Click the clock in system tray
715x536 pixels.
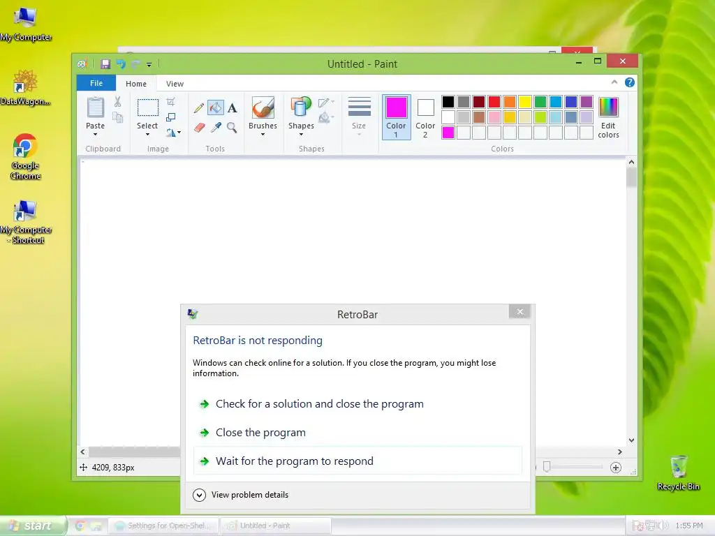coord(689,526)
